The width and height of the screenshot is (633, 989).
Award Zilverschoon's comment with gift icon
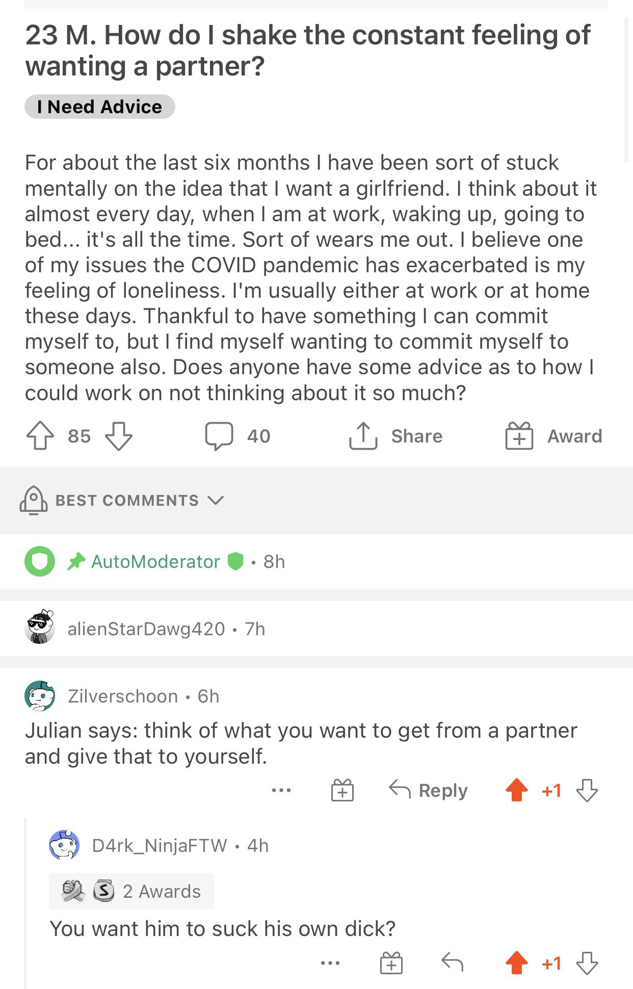point(342,791)
